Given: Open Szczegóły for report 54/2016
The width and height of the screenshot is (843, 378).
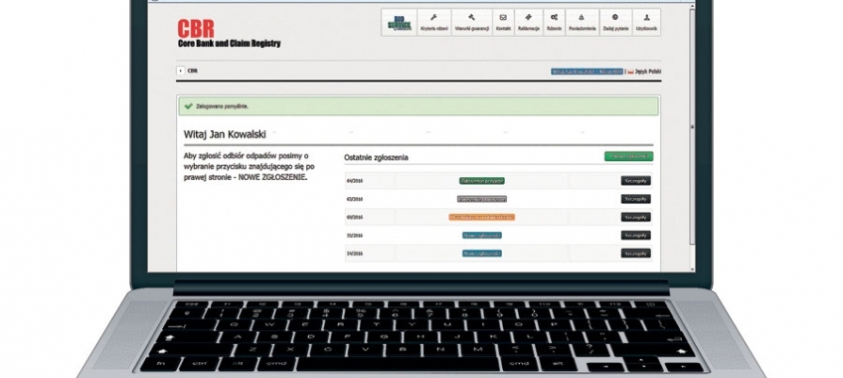Looking at the screenshot, I should pos(636,254).
